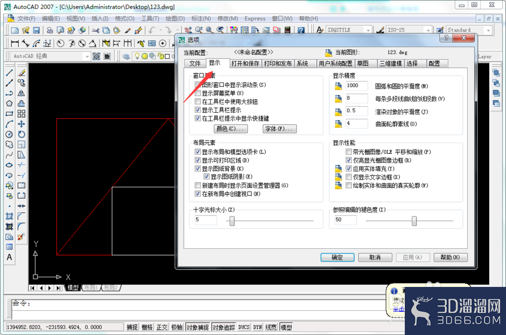This screenshot has height=335, width=506.
Task: Select the Mirror modify tool
Action: click(21, 93)
